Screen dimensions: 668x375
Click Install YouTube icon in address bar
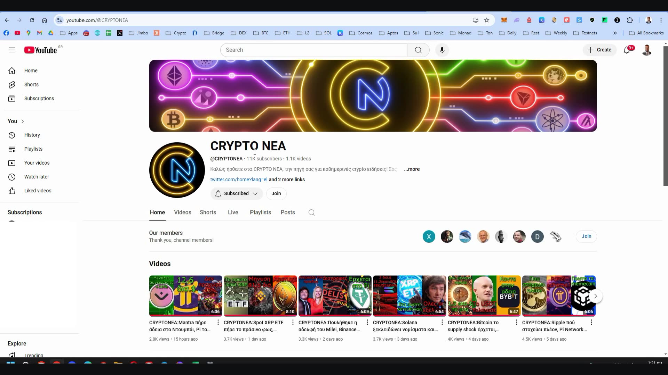[x=475, y=20]
